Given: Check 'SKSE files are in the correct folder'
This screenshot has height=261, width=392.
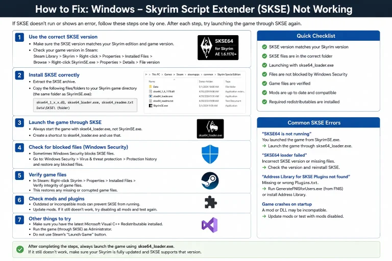Looking at the screenshot, I should tap(264, 56).
